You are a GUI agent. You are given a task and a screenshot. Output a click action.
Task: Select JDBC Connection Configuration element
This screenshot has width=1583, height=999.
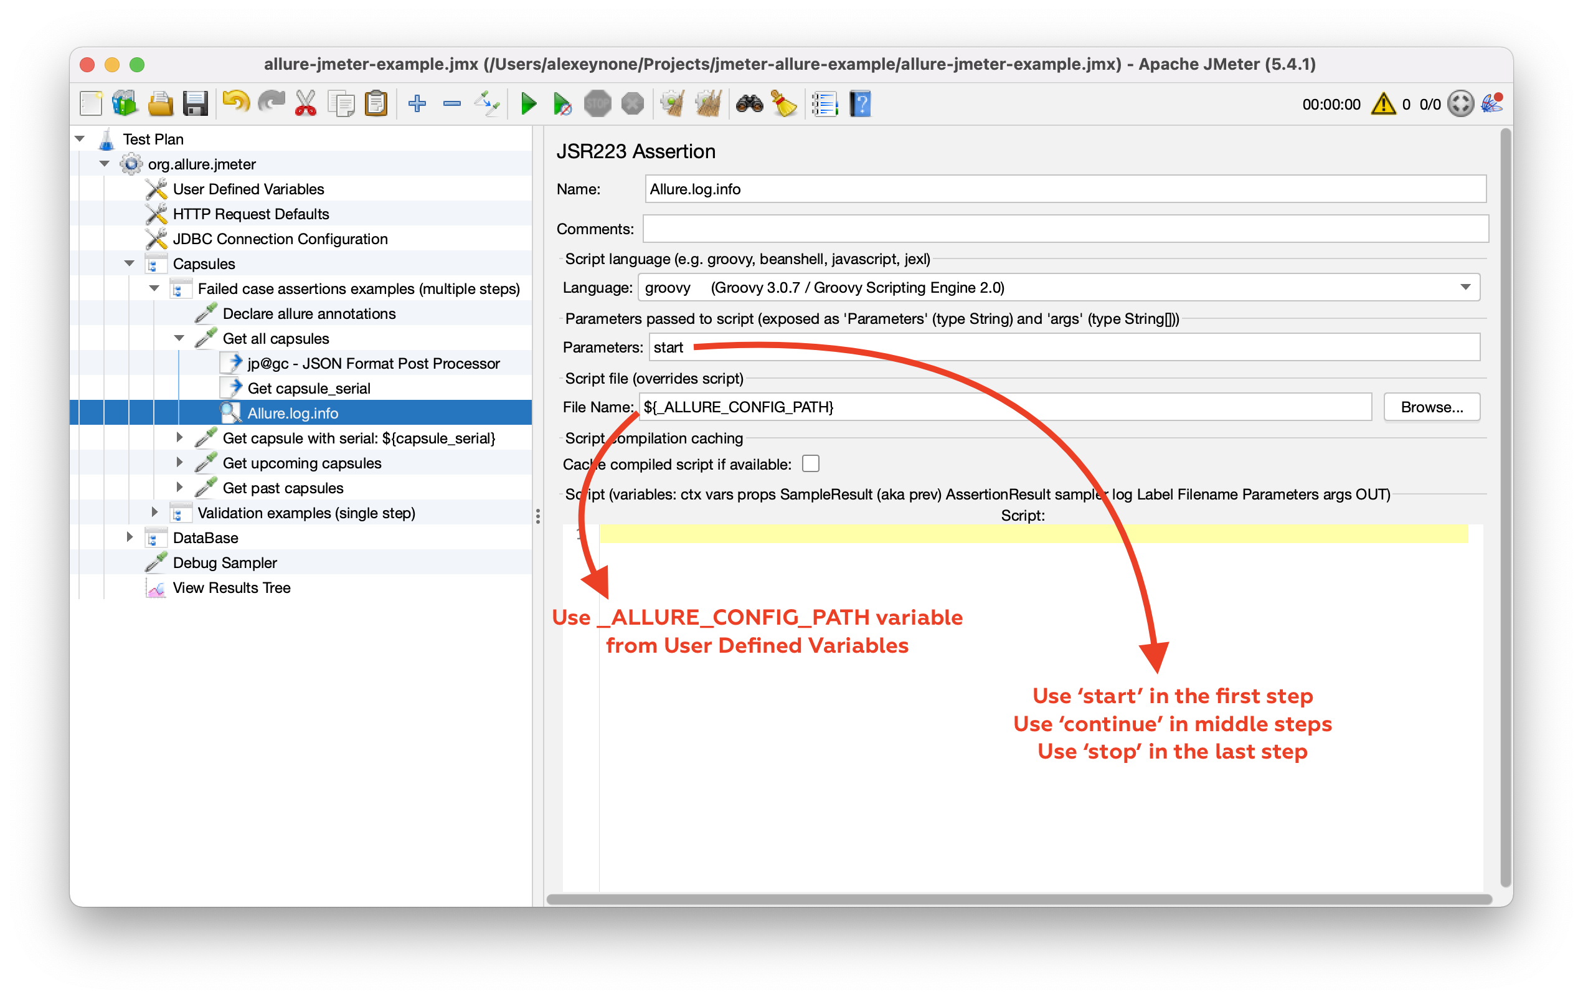tap(280, 239)
